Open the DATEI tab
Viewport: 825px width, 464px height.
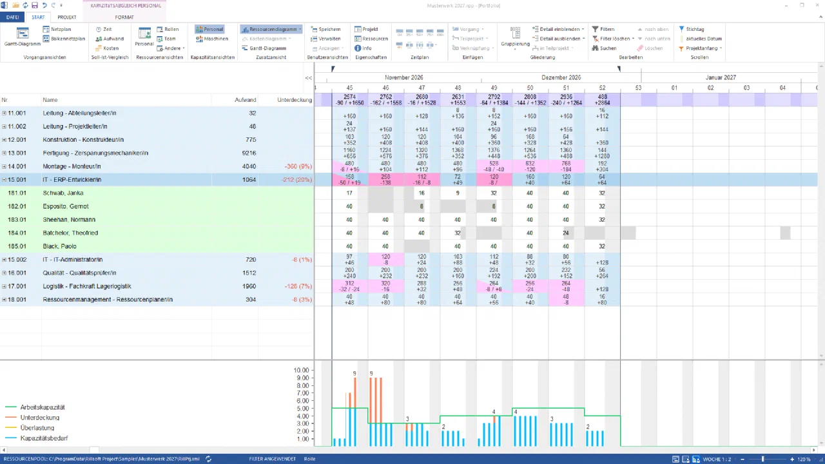(13, 17)
